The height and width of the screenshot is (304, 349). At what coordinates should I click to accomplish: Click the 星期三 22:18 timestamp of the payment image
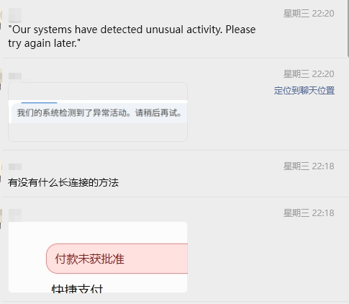309,213
